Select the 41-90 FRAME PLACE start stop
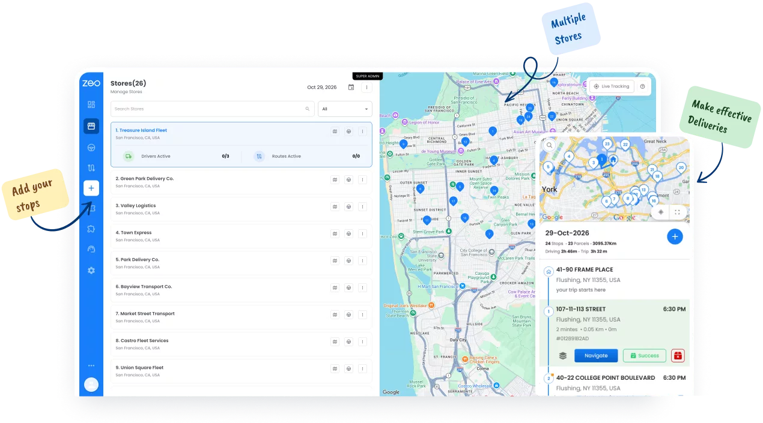 tap(615, 280)
